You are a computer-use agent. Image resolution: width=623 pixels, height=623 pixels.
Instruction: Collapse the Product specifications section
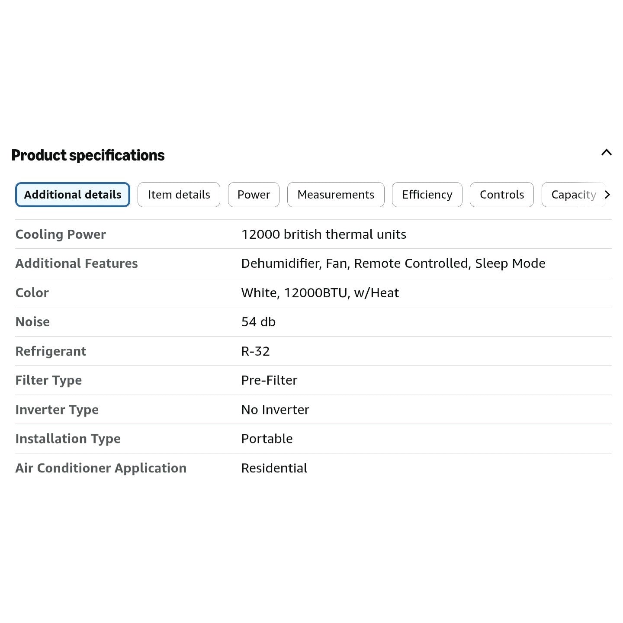[606, 152]
